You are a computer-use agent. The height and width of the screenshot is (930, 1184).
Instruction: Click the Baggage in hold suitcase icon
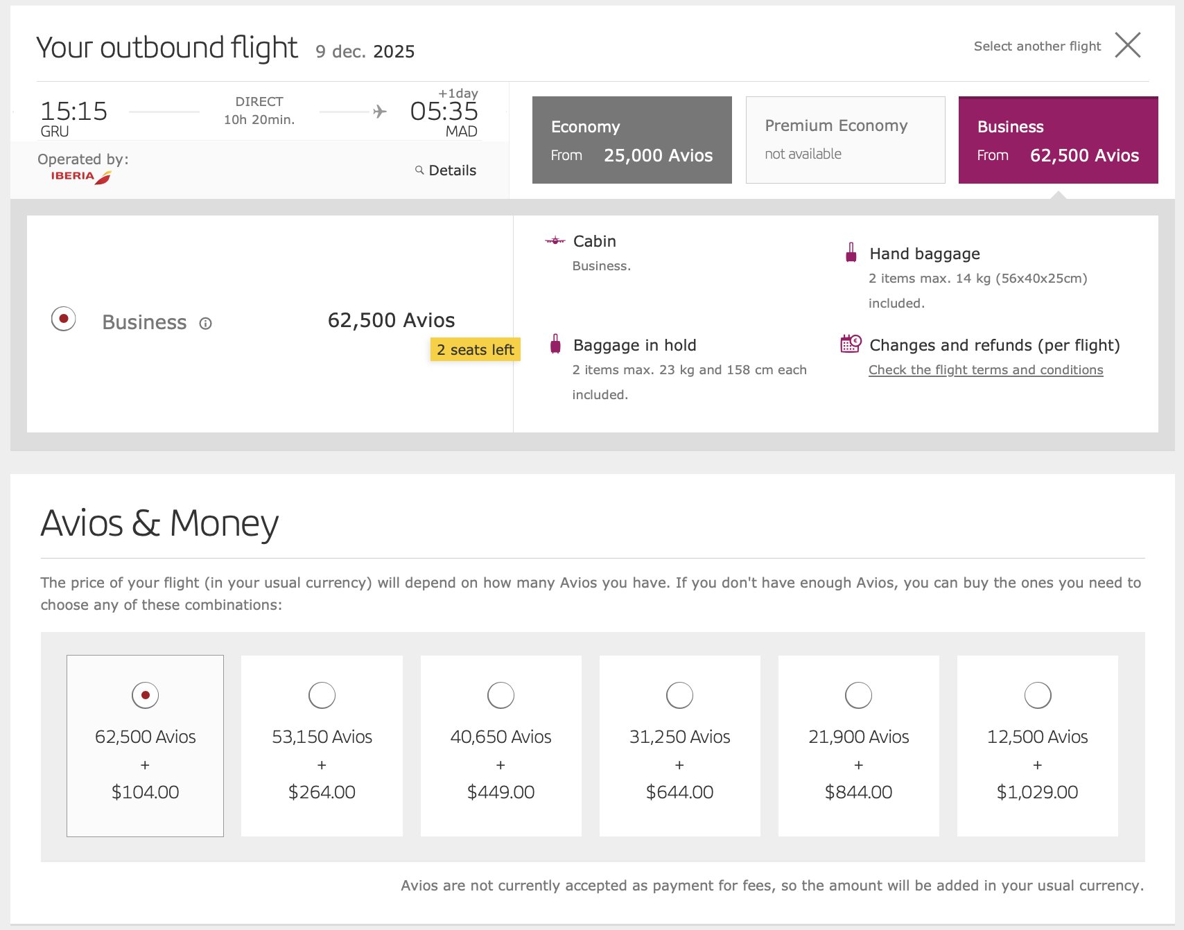(555, 344)
